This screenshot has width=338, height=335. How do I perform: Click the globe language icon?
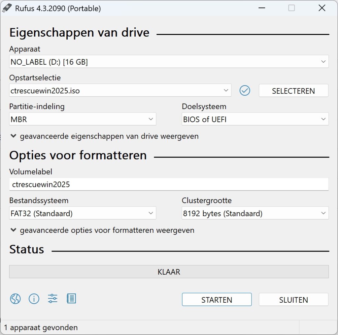(15, 299)
